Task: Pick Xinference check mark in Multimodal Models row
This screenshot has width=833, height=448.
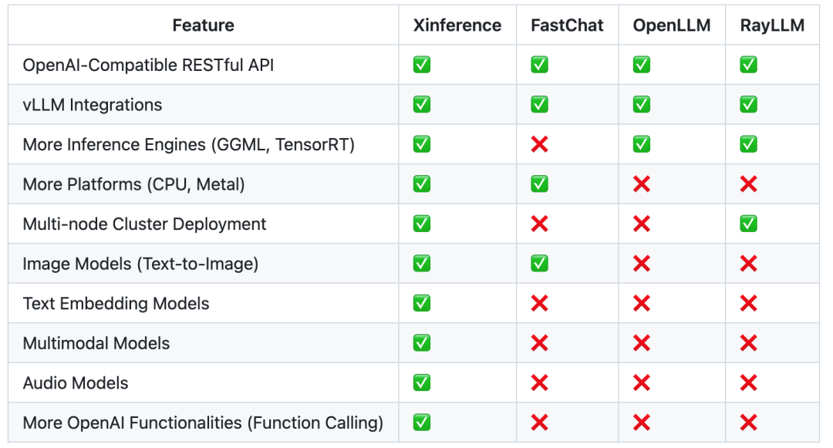Action: 422,343
